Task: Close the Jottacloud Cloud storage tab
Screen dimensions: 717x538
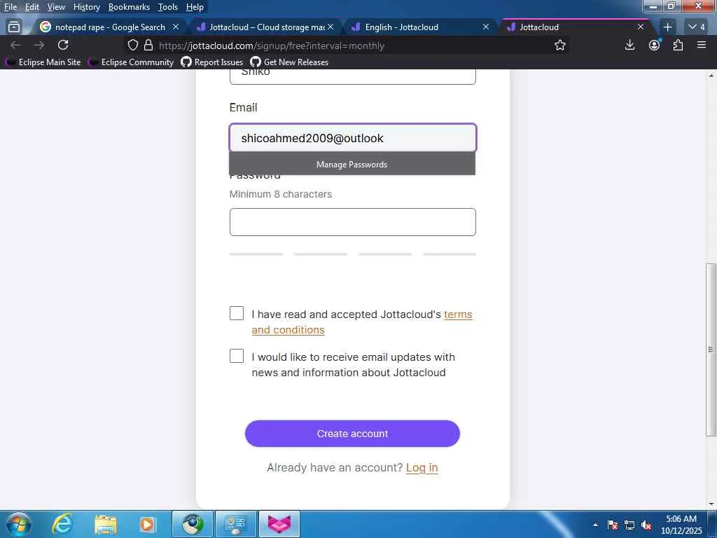Action: tap(330, 27)
